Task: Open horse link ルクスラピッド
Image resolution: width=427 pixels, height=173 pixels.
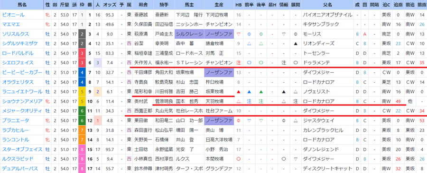Action: coord(18,159)
